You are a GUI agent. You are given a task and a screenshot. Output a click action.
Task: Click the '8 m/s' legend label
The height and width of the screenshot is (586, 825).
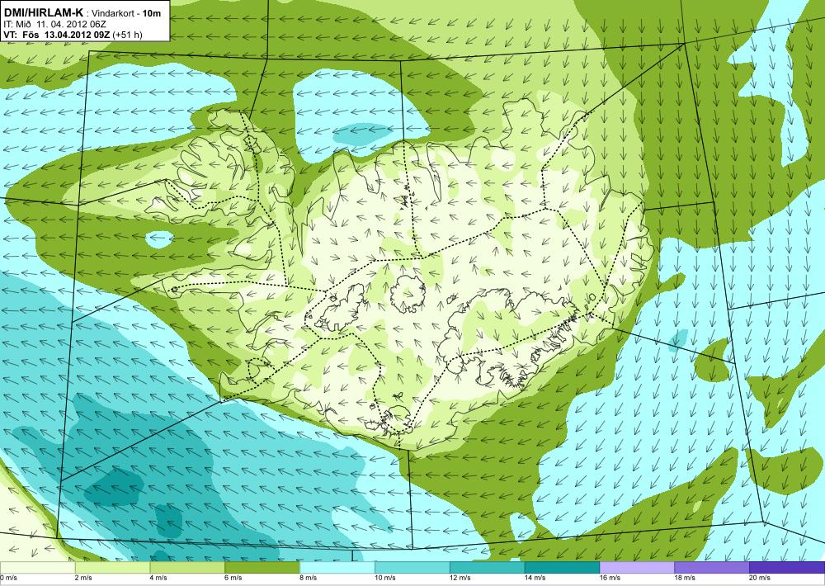[309, 578]
